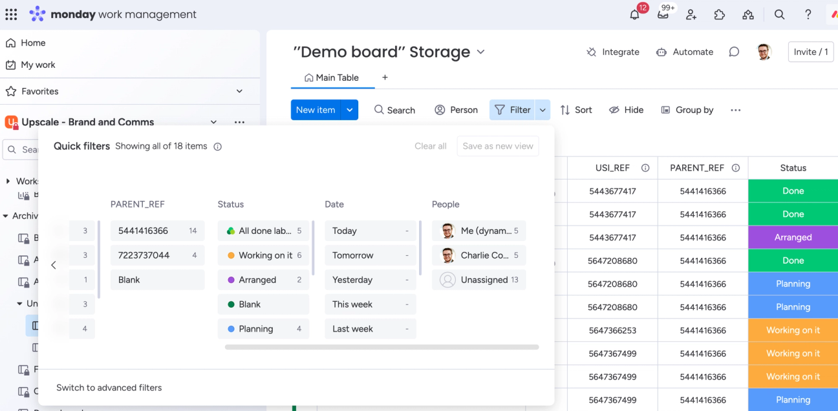Collapse the Favorites section
Viewport: 838px width, 411px height.
point(239,91)
